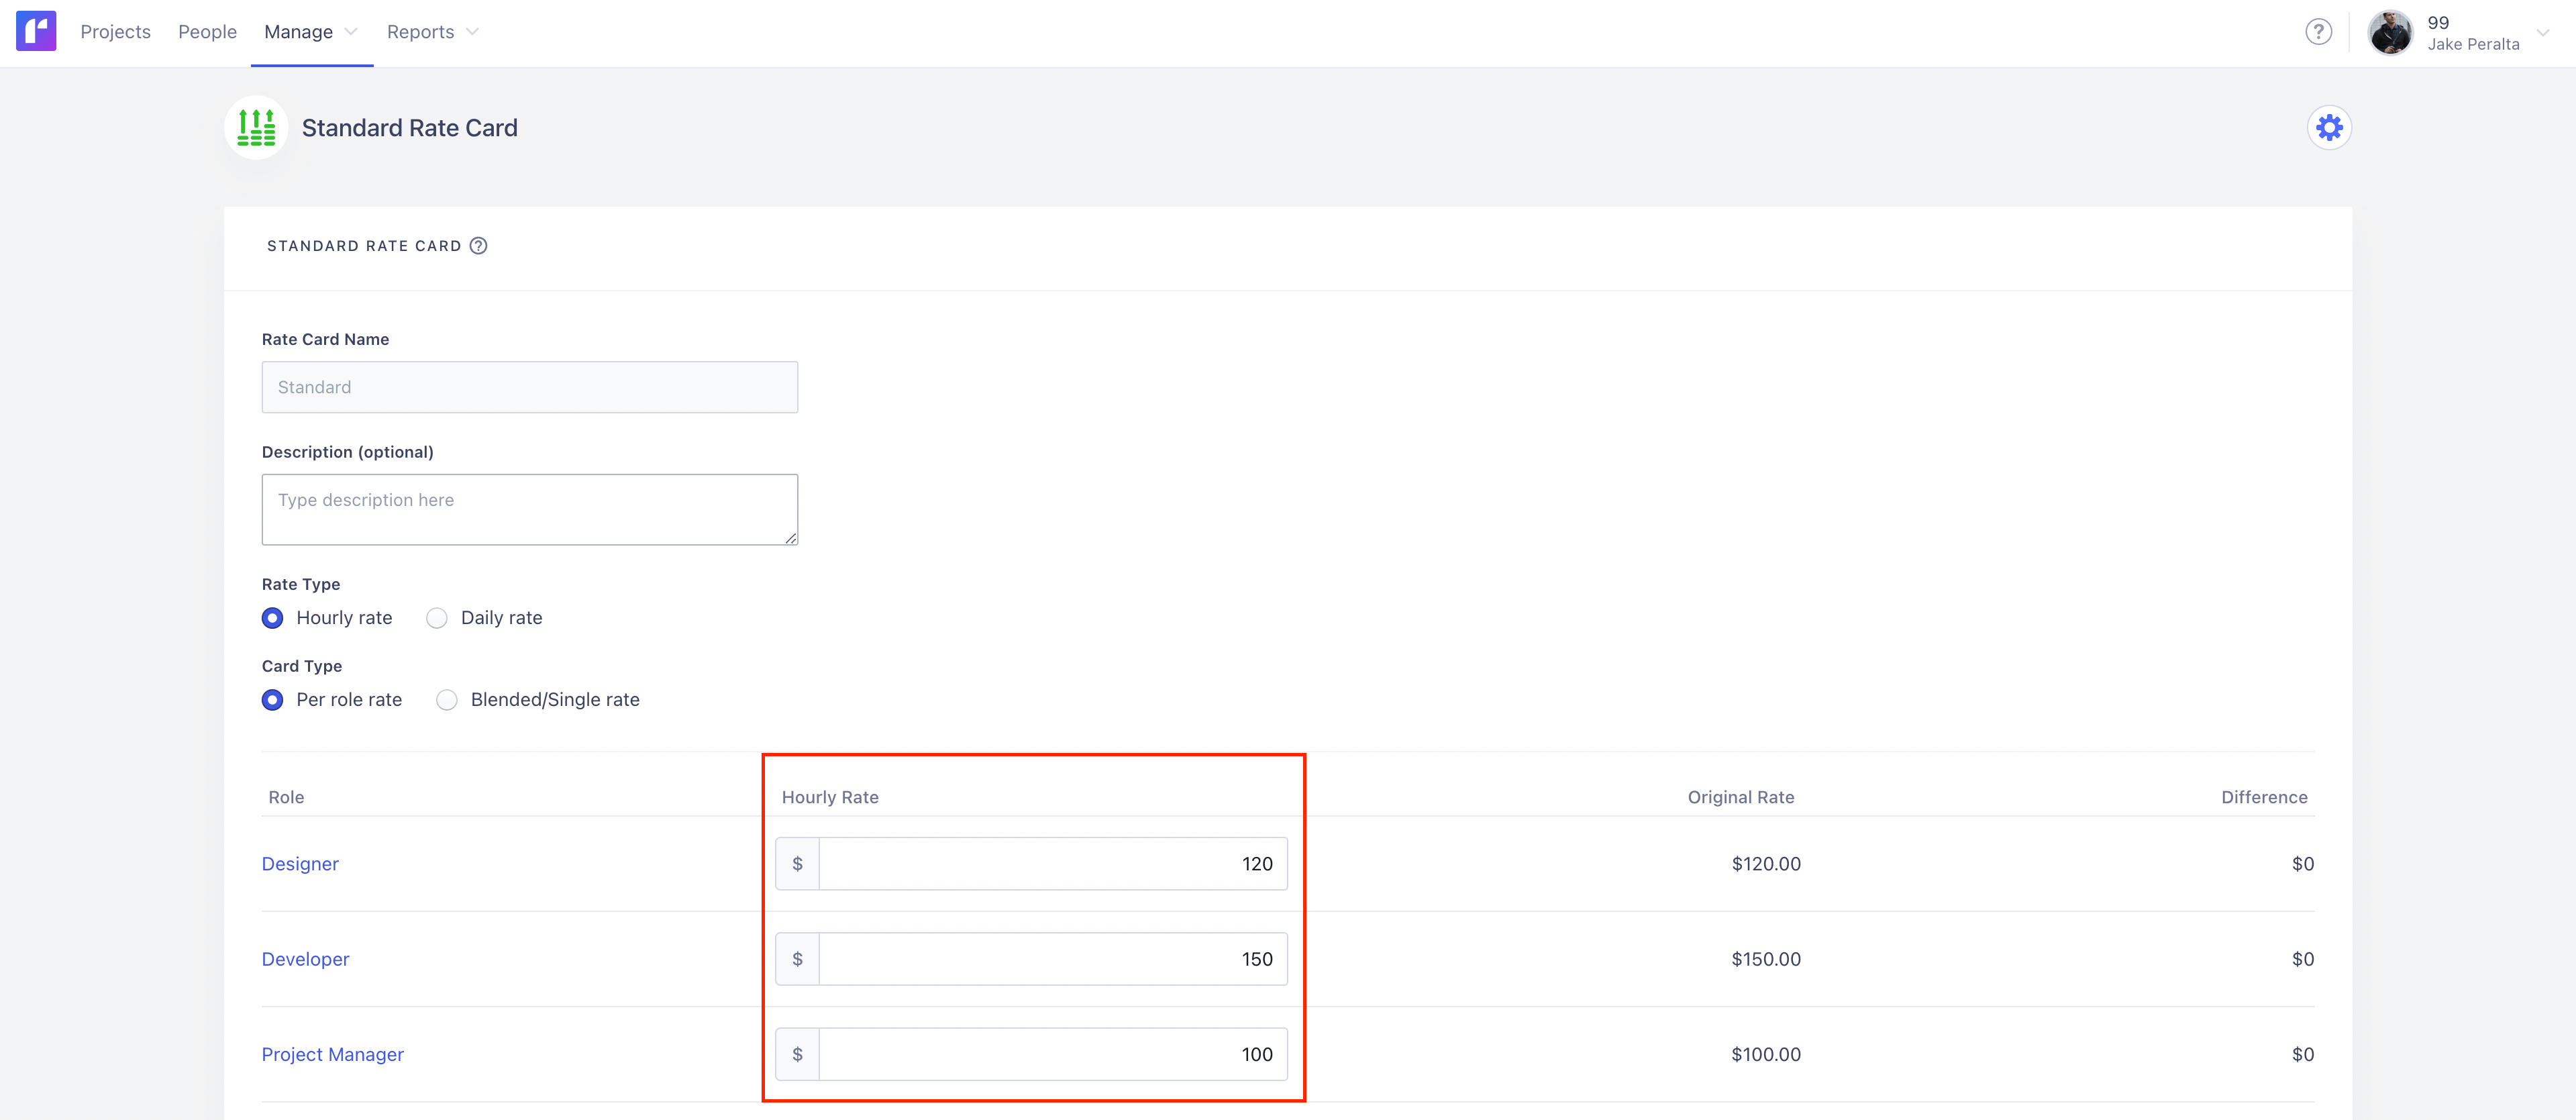Open the Project Manager role link
2576x1120 pixels.
332,1054
